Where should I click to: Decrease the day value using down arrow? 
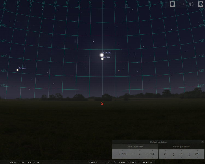(x=152, y=157)
